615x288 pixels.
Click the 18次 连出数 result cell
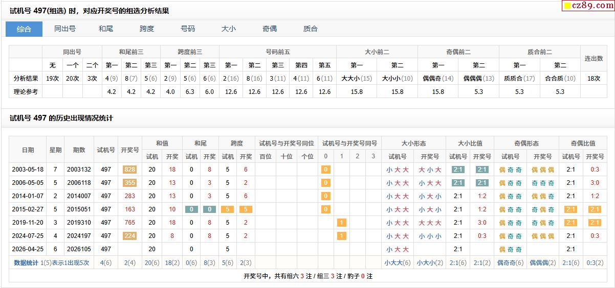(594, 79)
